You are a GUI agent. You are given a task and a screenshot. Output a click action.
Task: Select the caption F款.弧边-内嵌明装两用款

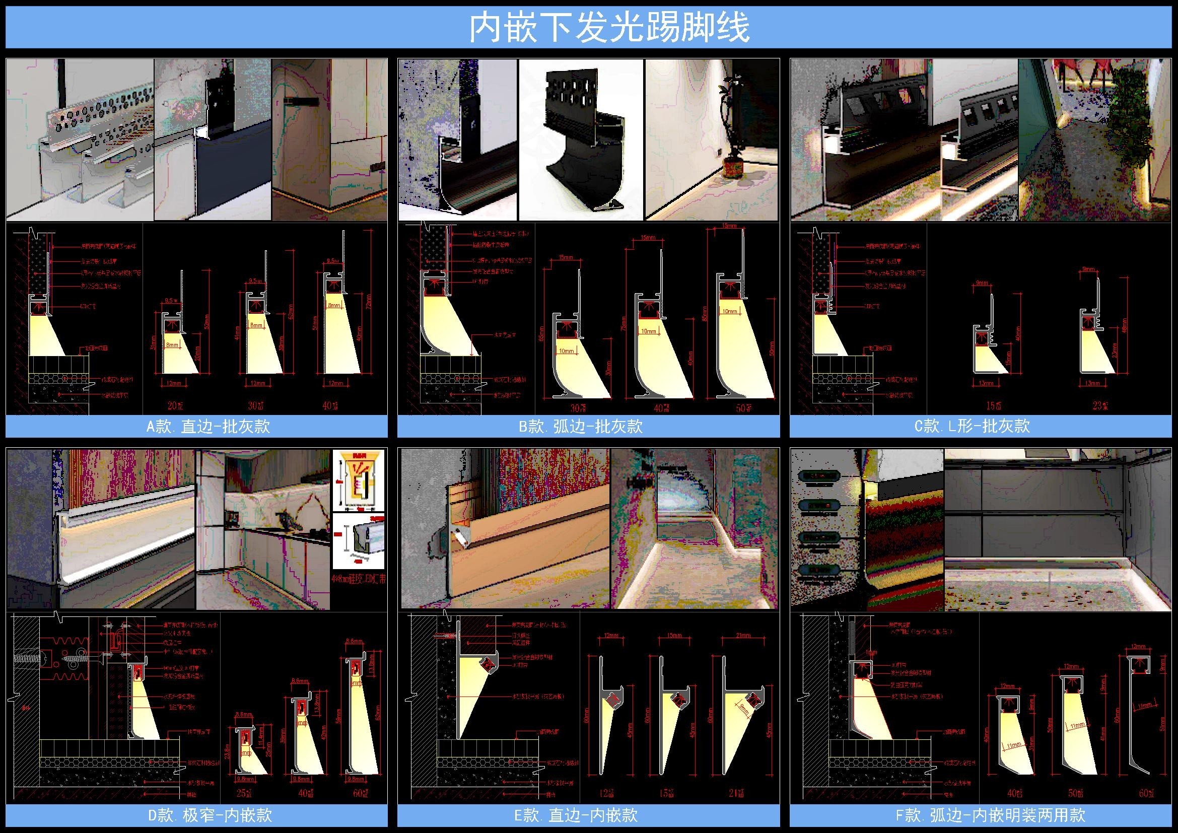pos(990,815)
